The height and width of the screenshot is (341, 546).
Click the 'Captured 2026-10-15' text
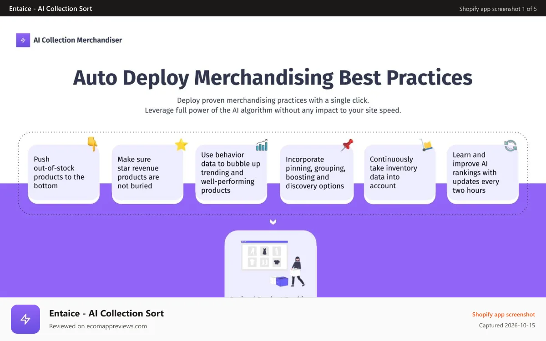coord(507,326)
